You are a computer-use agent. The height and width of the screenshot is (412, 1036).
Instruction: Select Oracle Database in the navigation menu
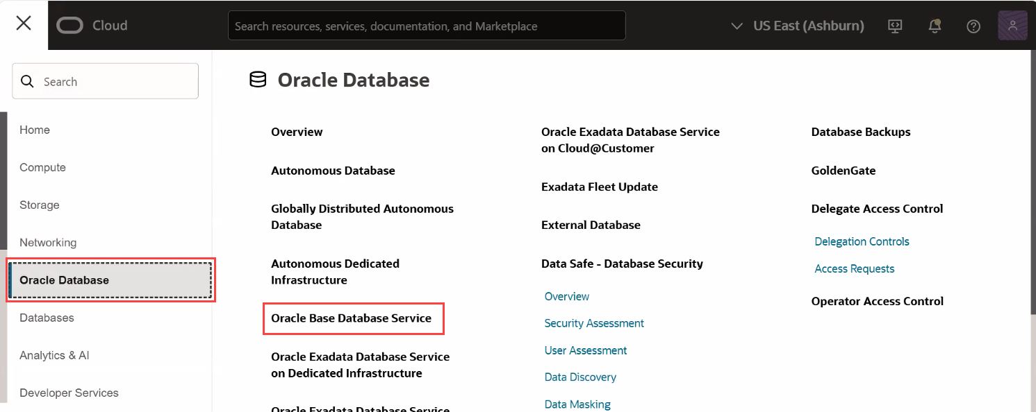(110, 280)
